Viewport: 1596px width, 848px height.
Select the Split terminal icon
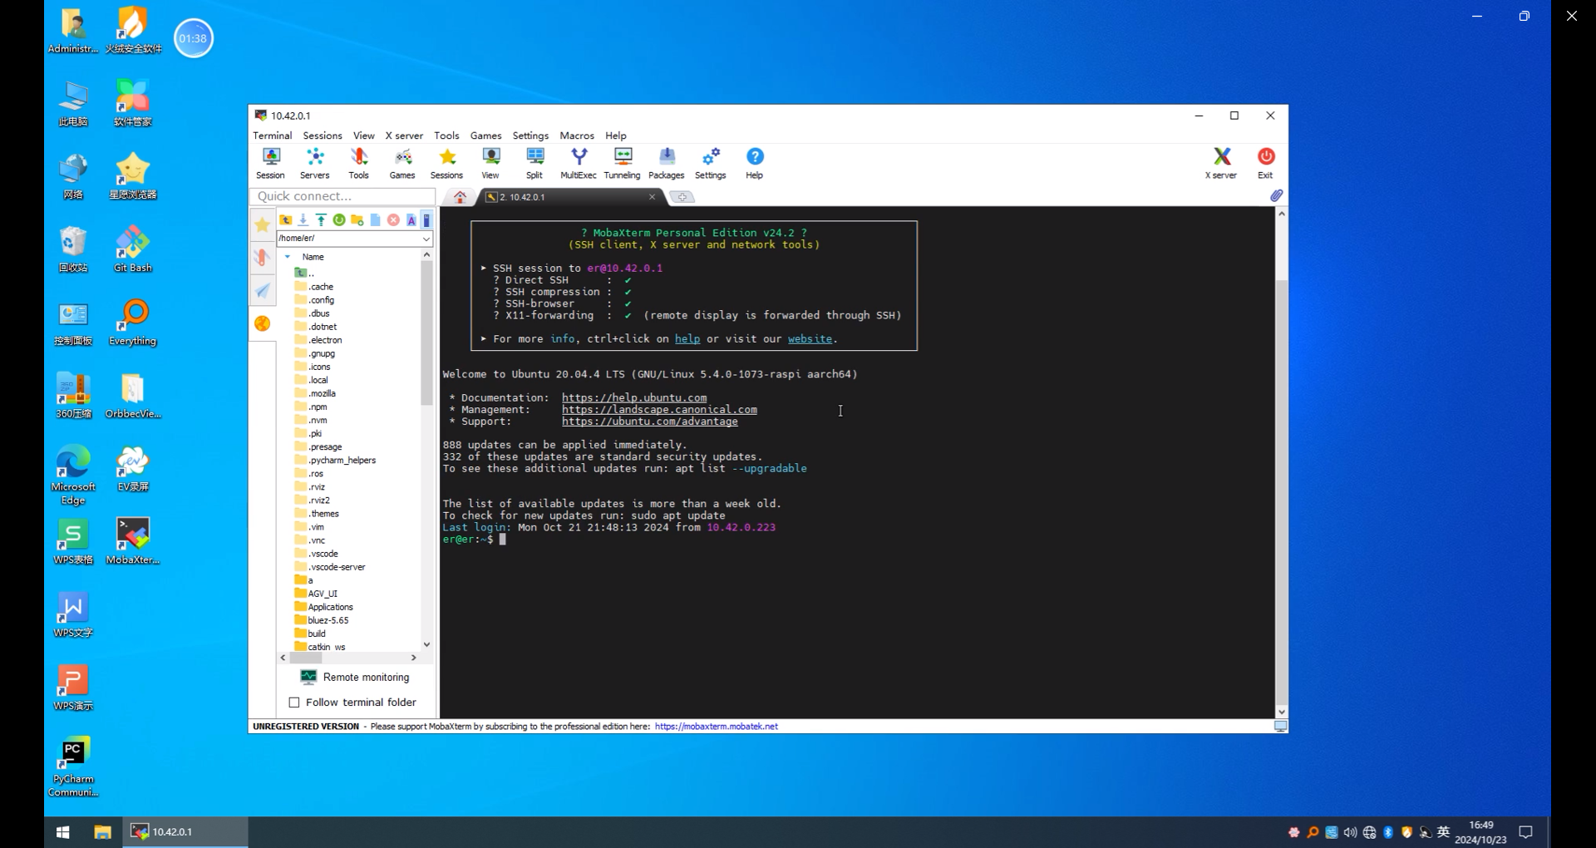point(534,163)
